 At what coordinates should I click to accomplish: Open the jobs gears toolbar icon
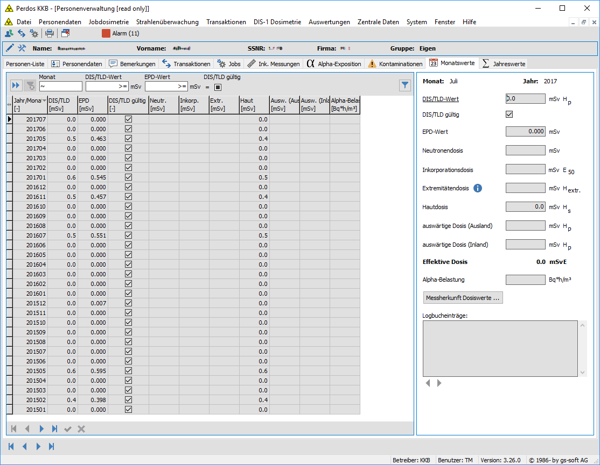34,33
